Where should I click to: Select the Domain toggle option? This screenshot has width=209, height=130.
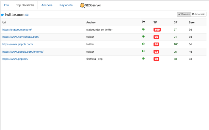[x=184, y=14]
